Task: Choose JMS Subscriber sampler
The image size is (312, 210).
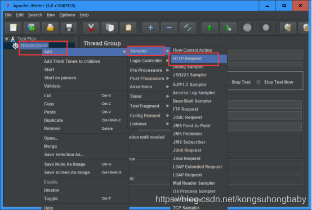Action: pos(199,142)
